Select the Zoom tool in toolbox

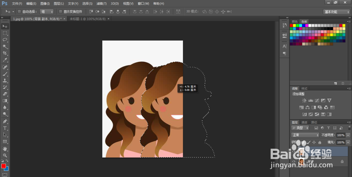pyautogui.click(x=5, y=155)
